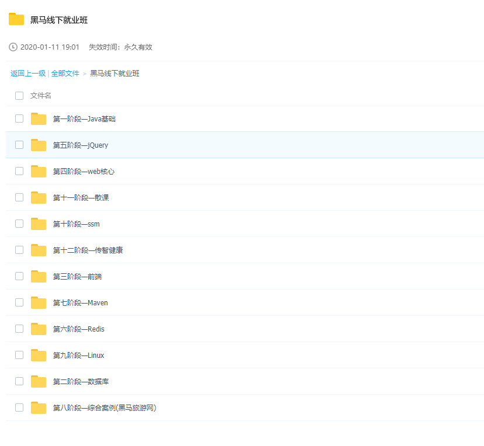Viewport: 484px width, 446px height.
Task: Open the folder icon for 第四阶段—web核心
Action: tap(39, 172)
